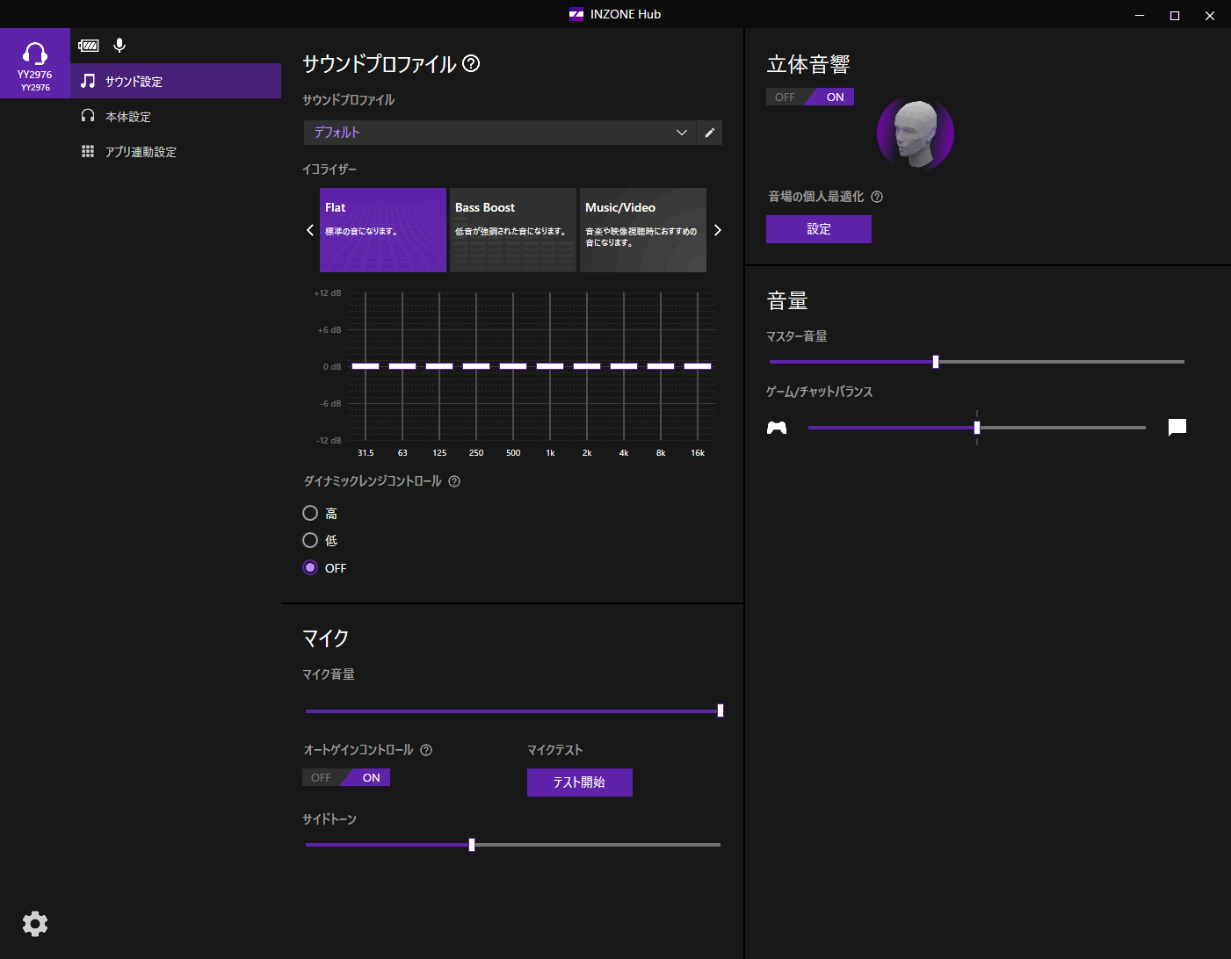Open help icon next to サウンドプロファイル heading
Image resolution: width=1231 pixels, height=959 pixels.
click(x=471, y=64)
